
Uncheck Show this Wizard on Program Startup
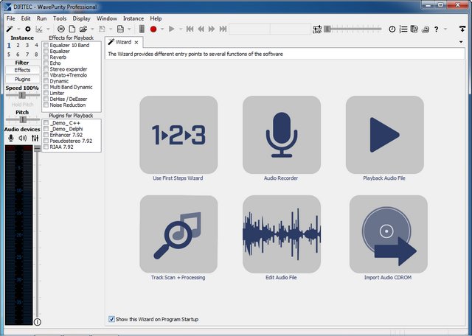click(x=111, y=319)
